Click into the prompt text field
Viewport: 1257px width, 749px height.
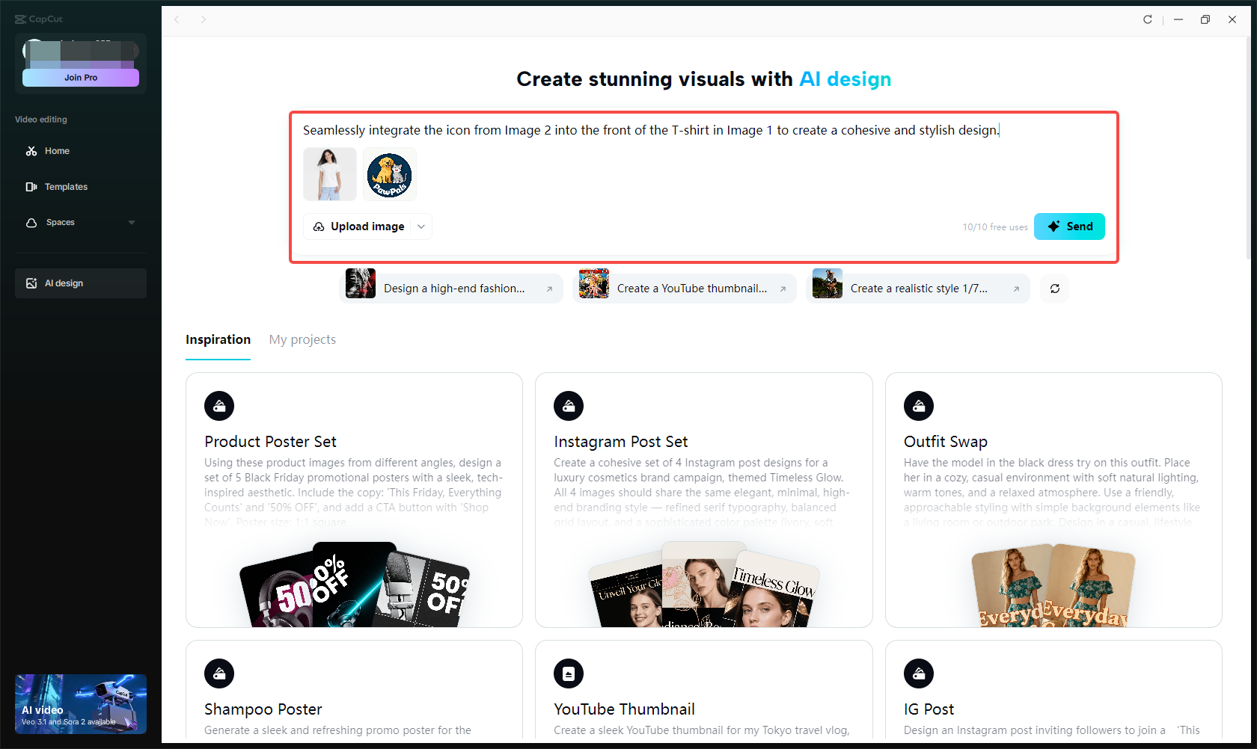click(x=703, y=130)
